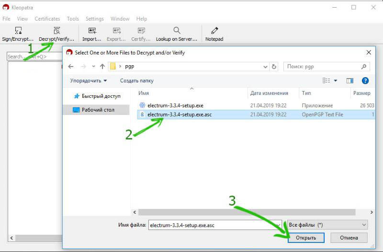Open Lookup on Server search
Screen dimensions: 383x252
coord(177,34)
